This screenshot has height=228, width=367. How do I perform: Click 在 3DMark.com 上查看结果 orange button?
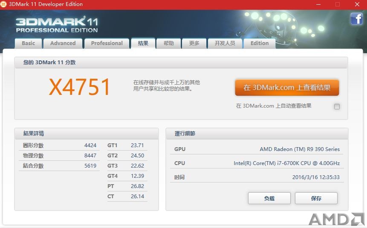pyautogui.click(x=287, y=88)
